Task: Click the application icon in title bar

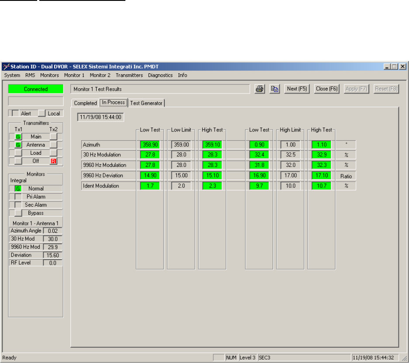Action: pyautogui.click(x=6, y=67)
